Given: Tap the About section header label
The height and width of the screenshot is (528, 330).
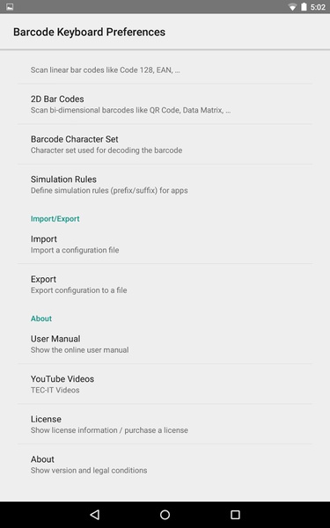Looking at the screenshot, I should (x=41, y=319).
